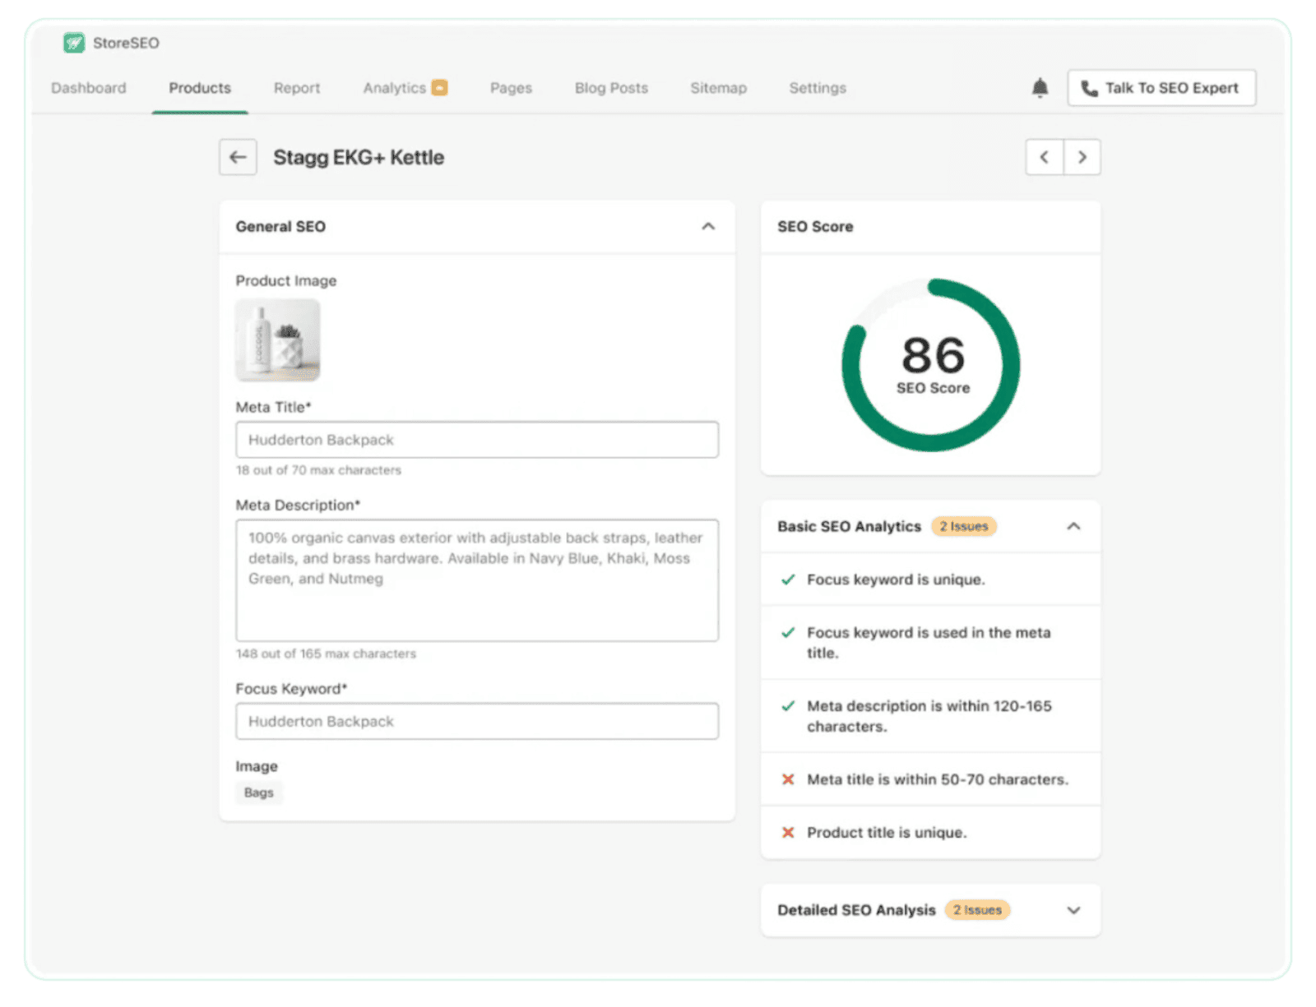This screenshot has width=1316, height=1007.
Task: Click the product image thumbnail
Action: [278, 340]
